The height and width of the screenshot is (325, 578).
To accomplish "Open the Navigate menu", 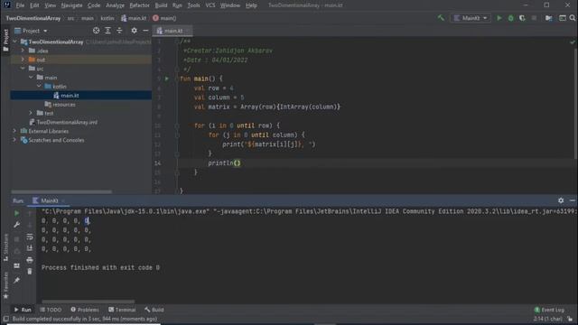I will point(71,5).
